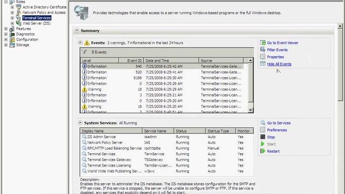Select the event with ID 520

(x=162, y=72)
